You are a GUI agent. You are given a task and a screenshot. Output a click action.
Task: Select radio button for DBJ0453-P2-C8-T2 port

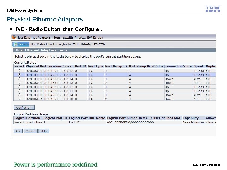pos(19,87)
